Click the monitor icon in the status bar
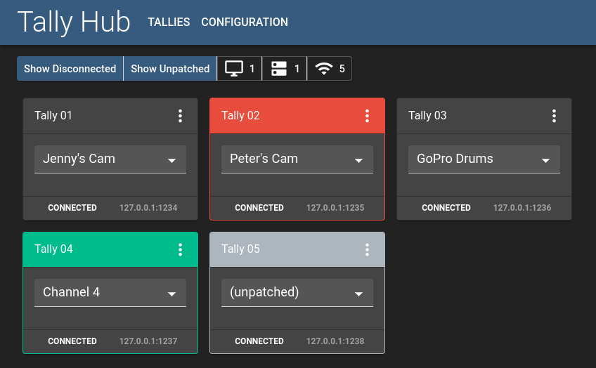 pyautogui.click(x=234, y=69)
